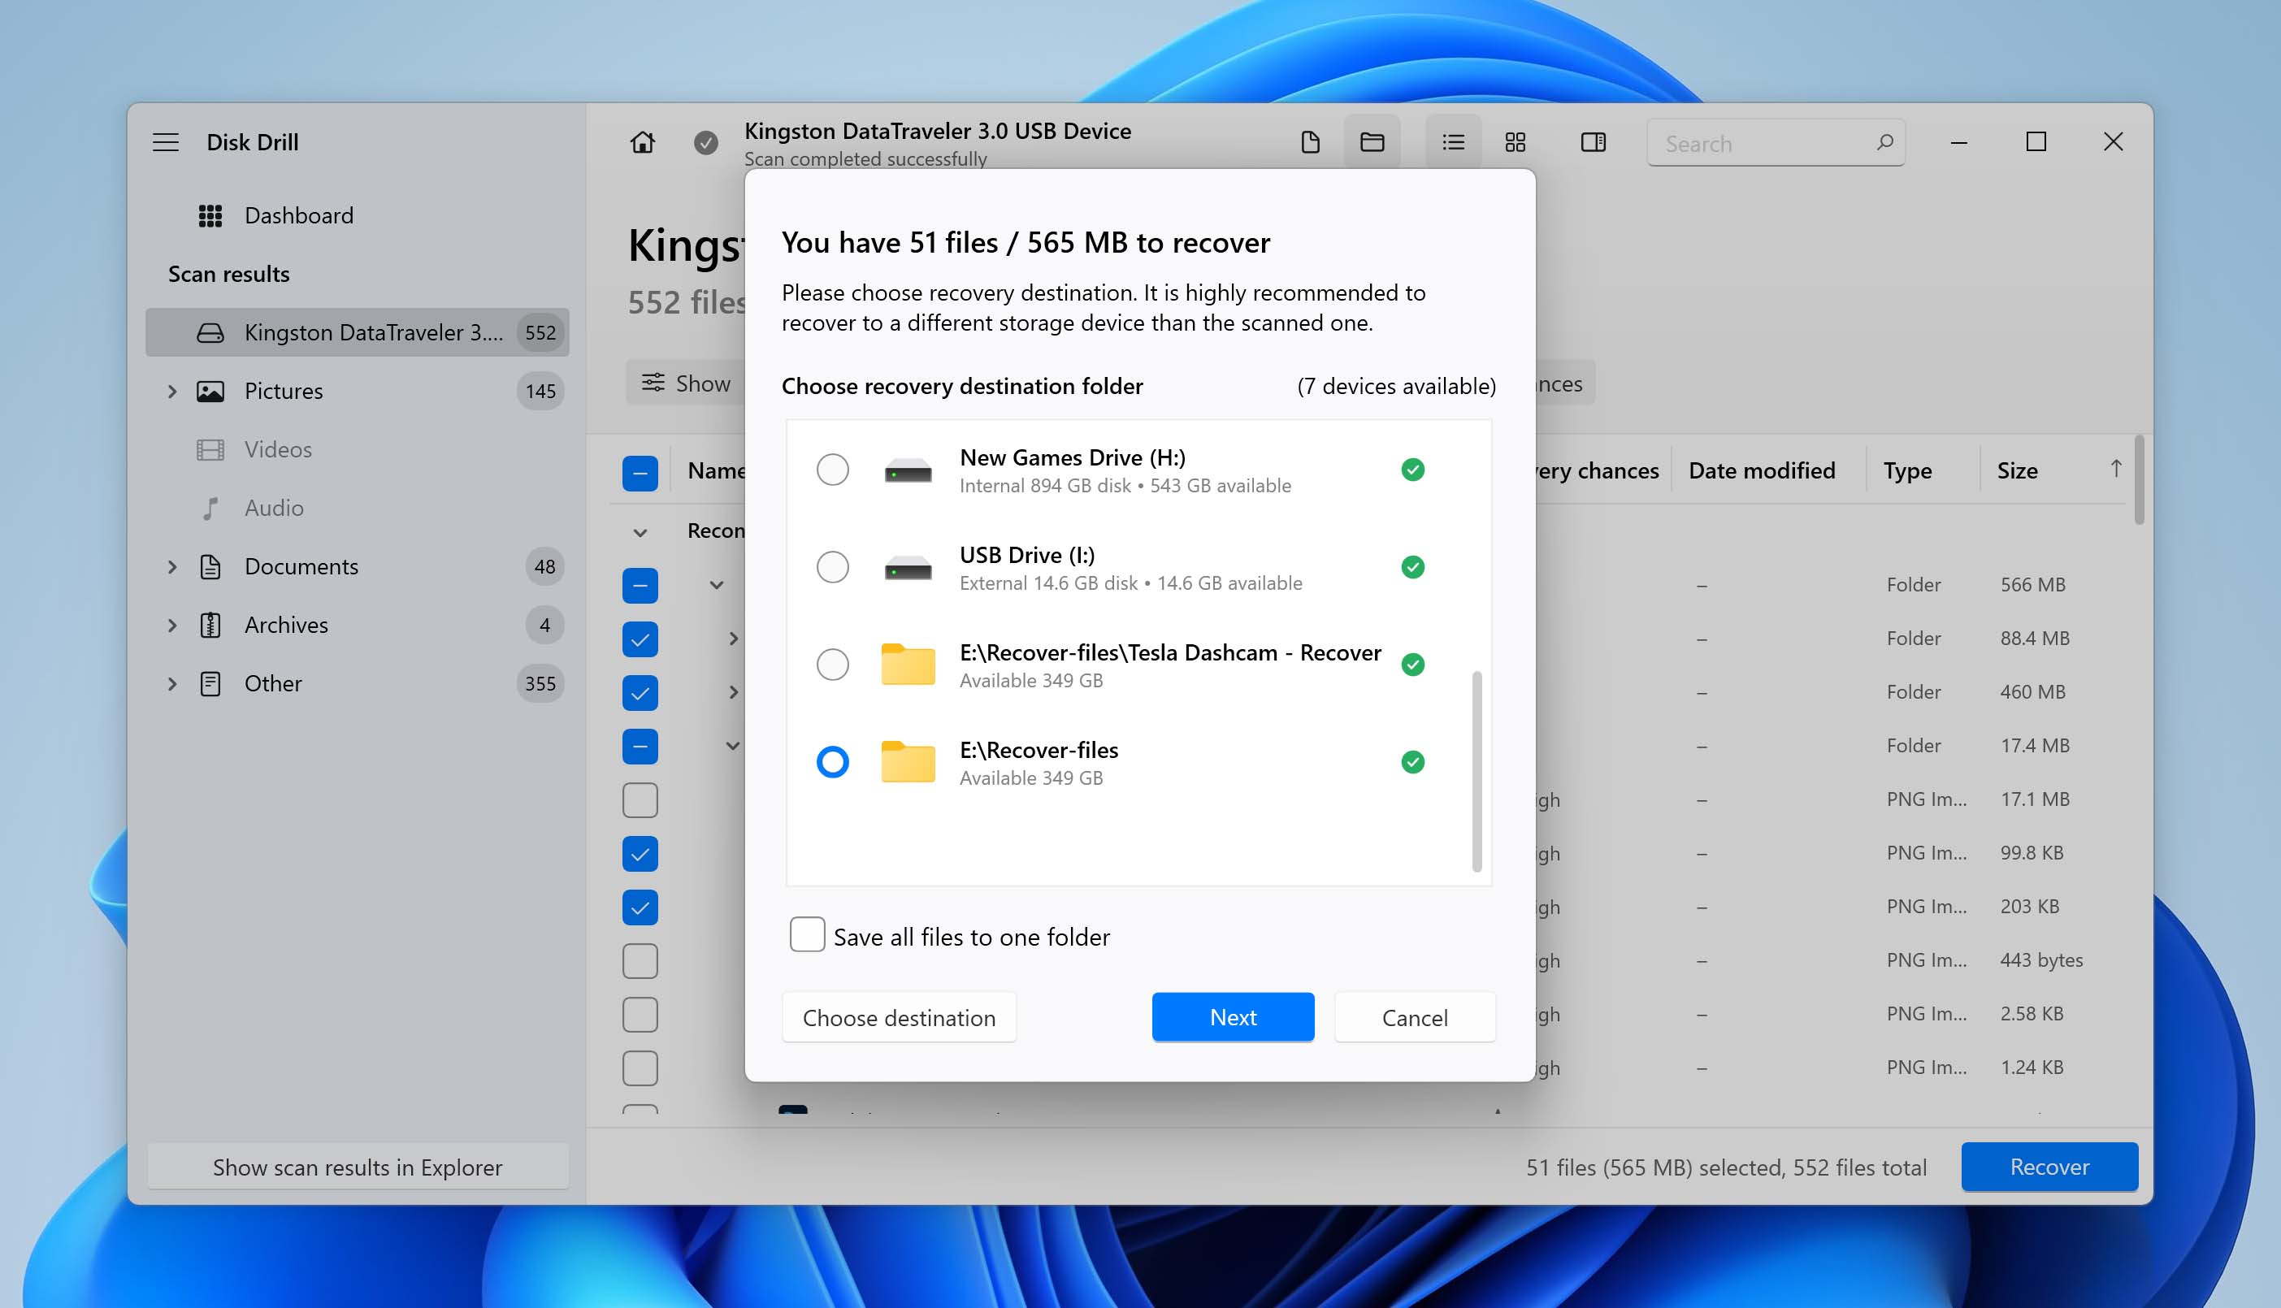Select the list view icon

[1453, 142]
